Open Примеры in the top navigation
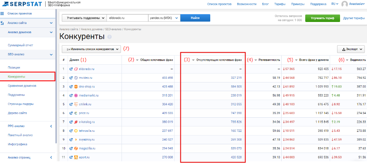This screenshot has width=367, height=165. pyautogui.click(x=298, y=4)
